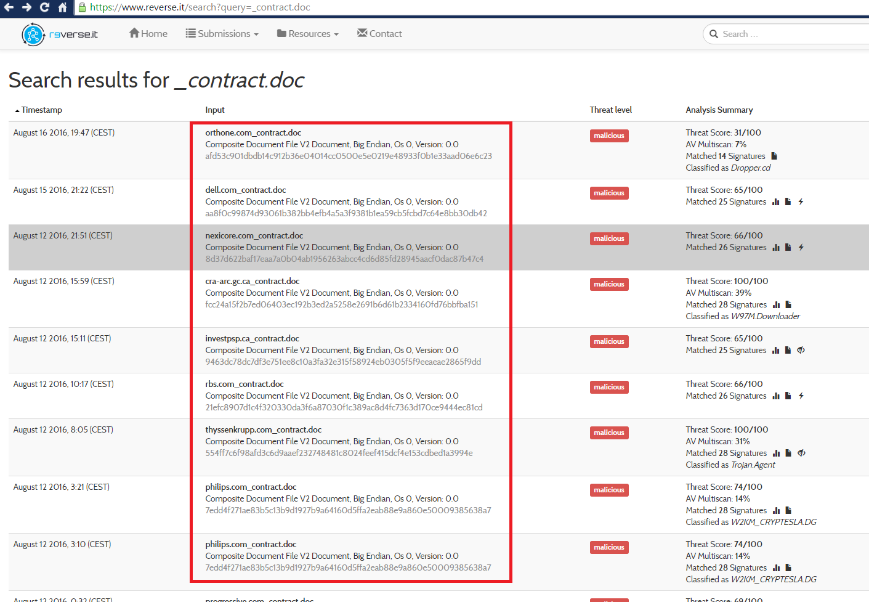
Task: Open philips.com_contract.doc from August 12, 3:21
Action: (x=251, y=487)
